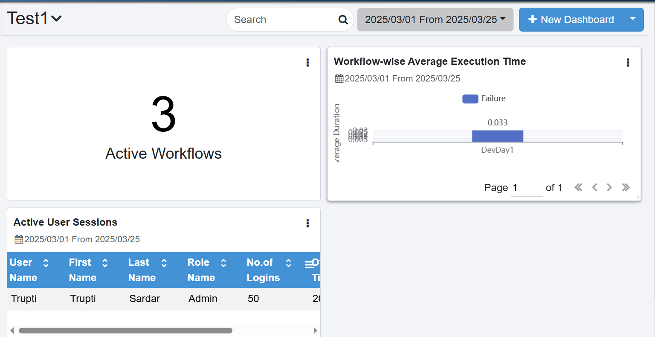The height and width of the screenshot is (337, 655).
Task: Toggle sorting on the User Name column
Action: tap(45, 263)
